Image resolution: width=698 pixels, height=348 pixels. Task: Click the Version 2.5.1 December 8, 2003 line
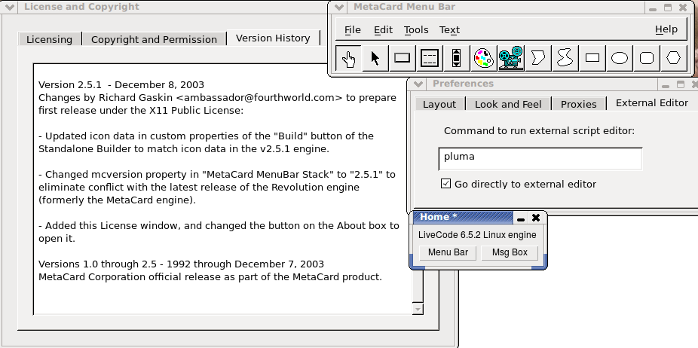(x=121, y=84)
